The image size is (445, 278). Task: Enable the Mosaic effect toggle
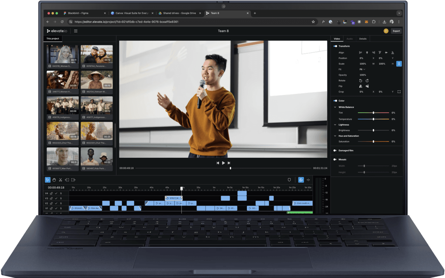[335, 159]
